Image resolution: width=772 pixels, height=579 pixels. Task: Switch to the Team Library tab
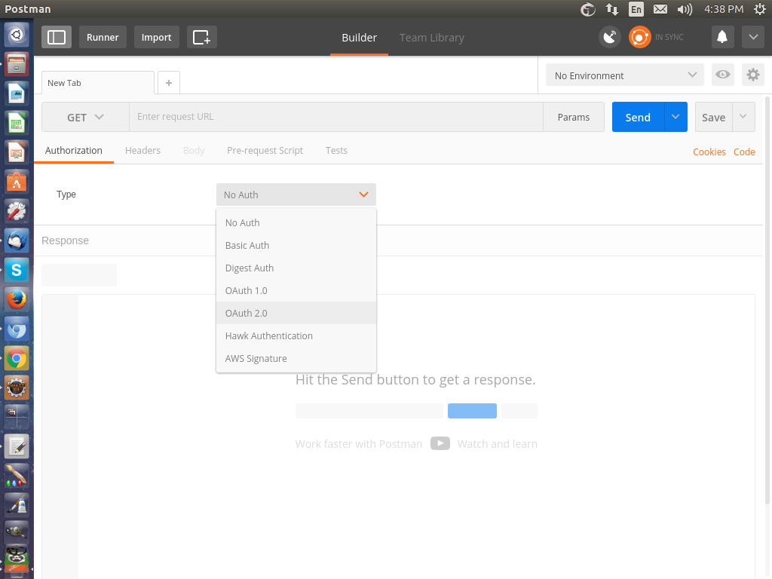click(x=432, y=38)
